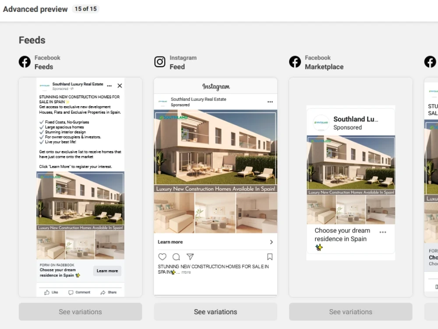Click 'Fixed Costs, No-Surprises' line in Facebook ad

click(67, 122)
